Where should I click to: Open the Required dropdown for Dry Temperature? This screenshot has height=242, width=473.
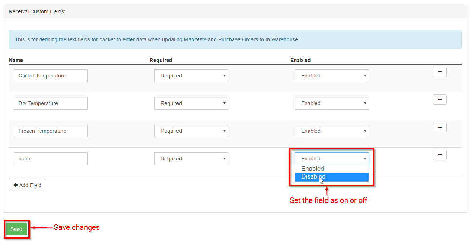[x=191, y=103]
